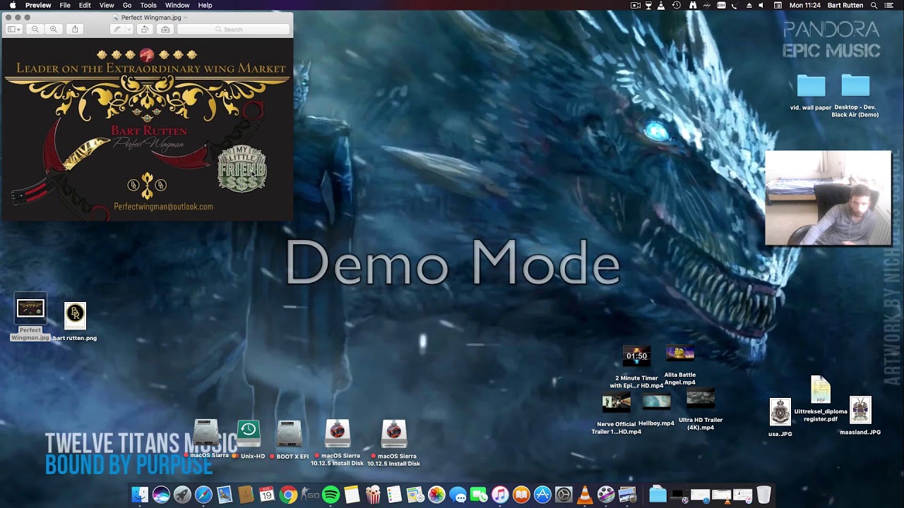Screen dimensions: 904x508
Task: Open the blue folder stack in dock
Action: click(x=658, y=495)
